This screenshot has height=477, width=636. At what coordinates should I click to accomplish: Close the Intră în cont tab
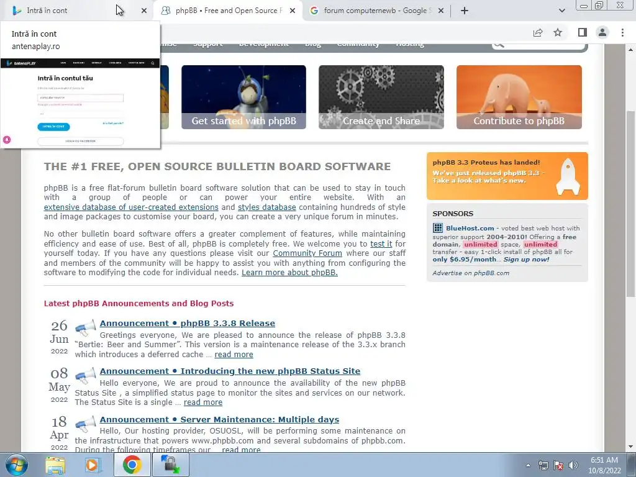tap(144, 11)
